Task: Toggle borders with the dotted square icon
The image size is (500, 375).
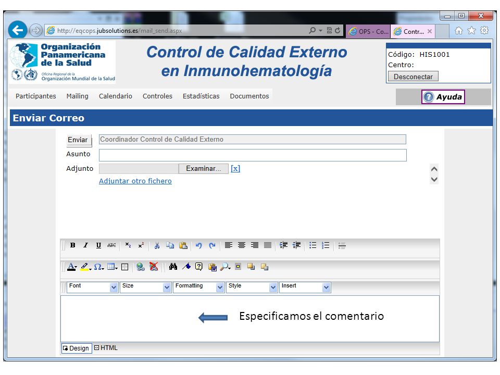Action: [125, 267]
